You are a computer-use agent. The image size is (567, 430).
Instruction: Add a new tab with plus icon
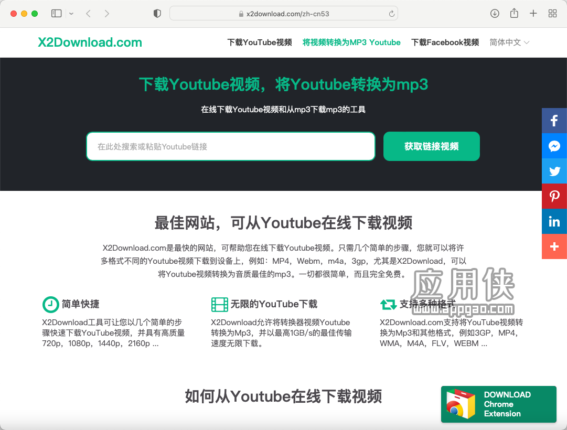pos(533,14)
